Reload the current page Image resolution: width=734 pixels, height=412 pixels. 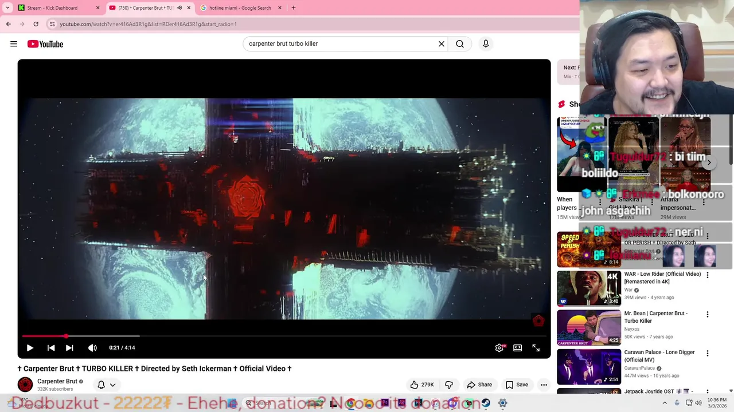[36, 24]
